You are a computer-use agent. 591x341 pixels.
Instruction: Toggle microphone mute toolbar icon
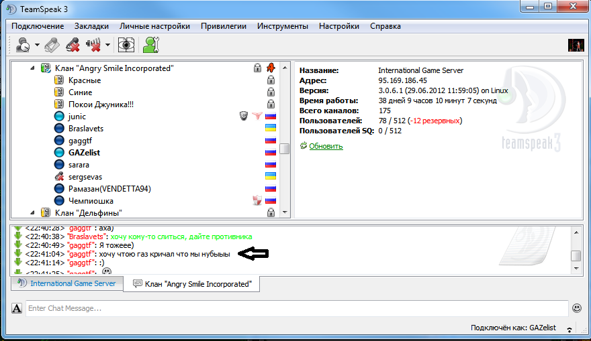point(73,45)
